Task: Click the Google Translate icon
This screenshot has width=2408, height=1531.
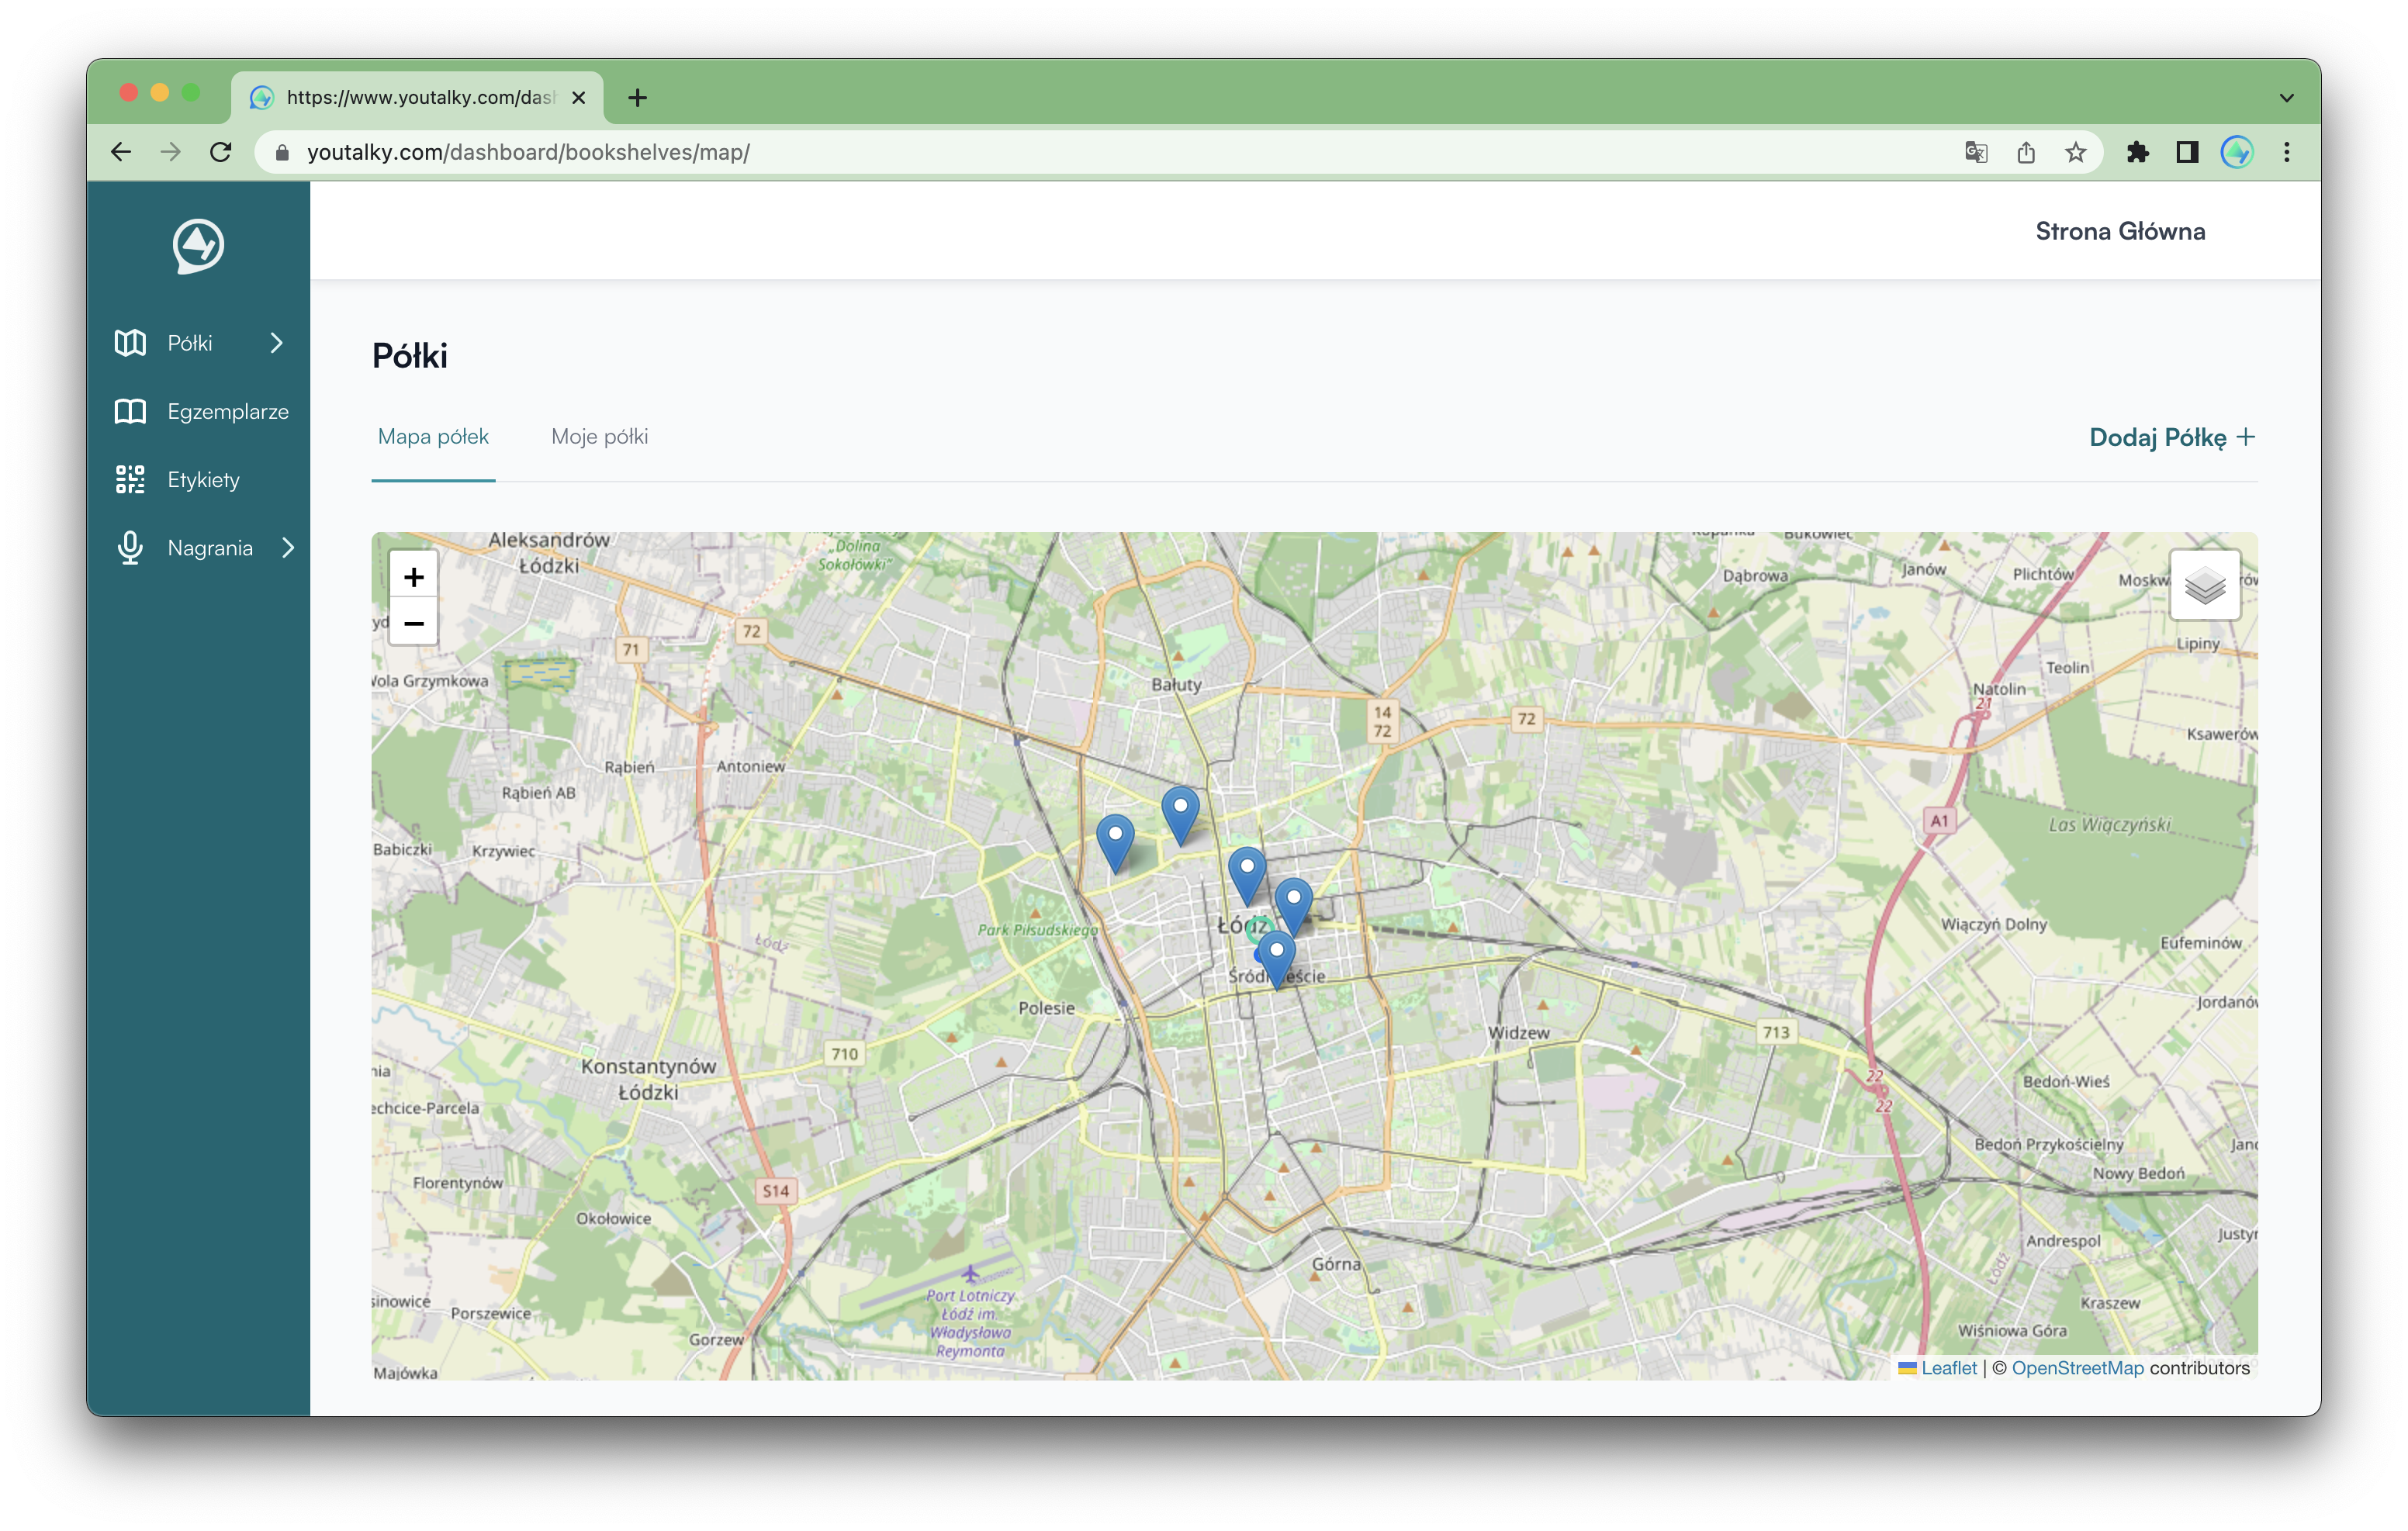Action: click(1975, 152)
